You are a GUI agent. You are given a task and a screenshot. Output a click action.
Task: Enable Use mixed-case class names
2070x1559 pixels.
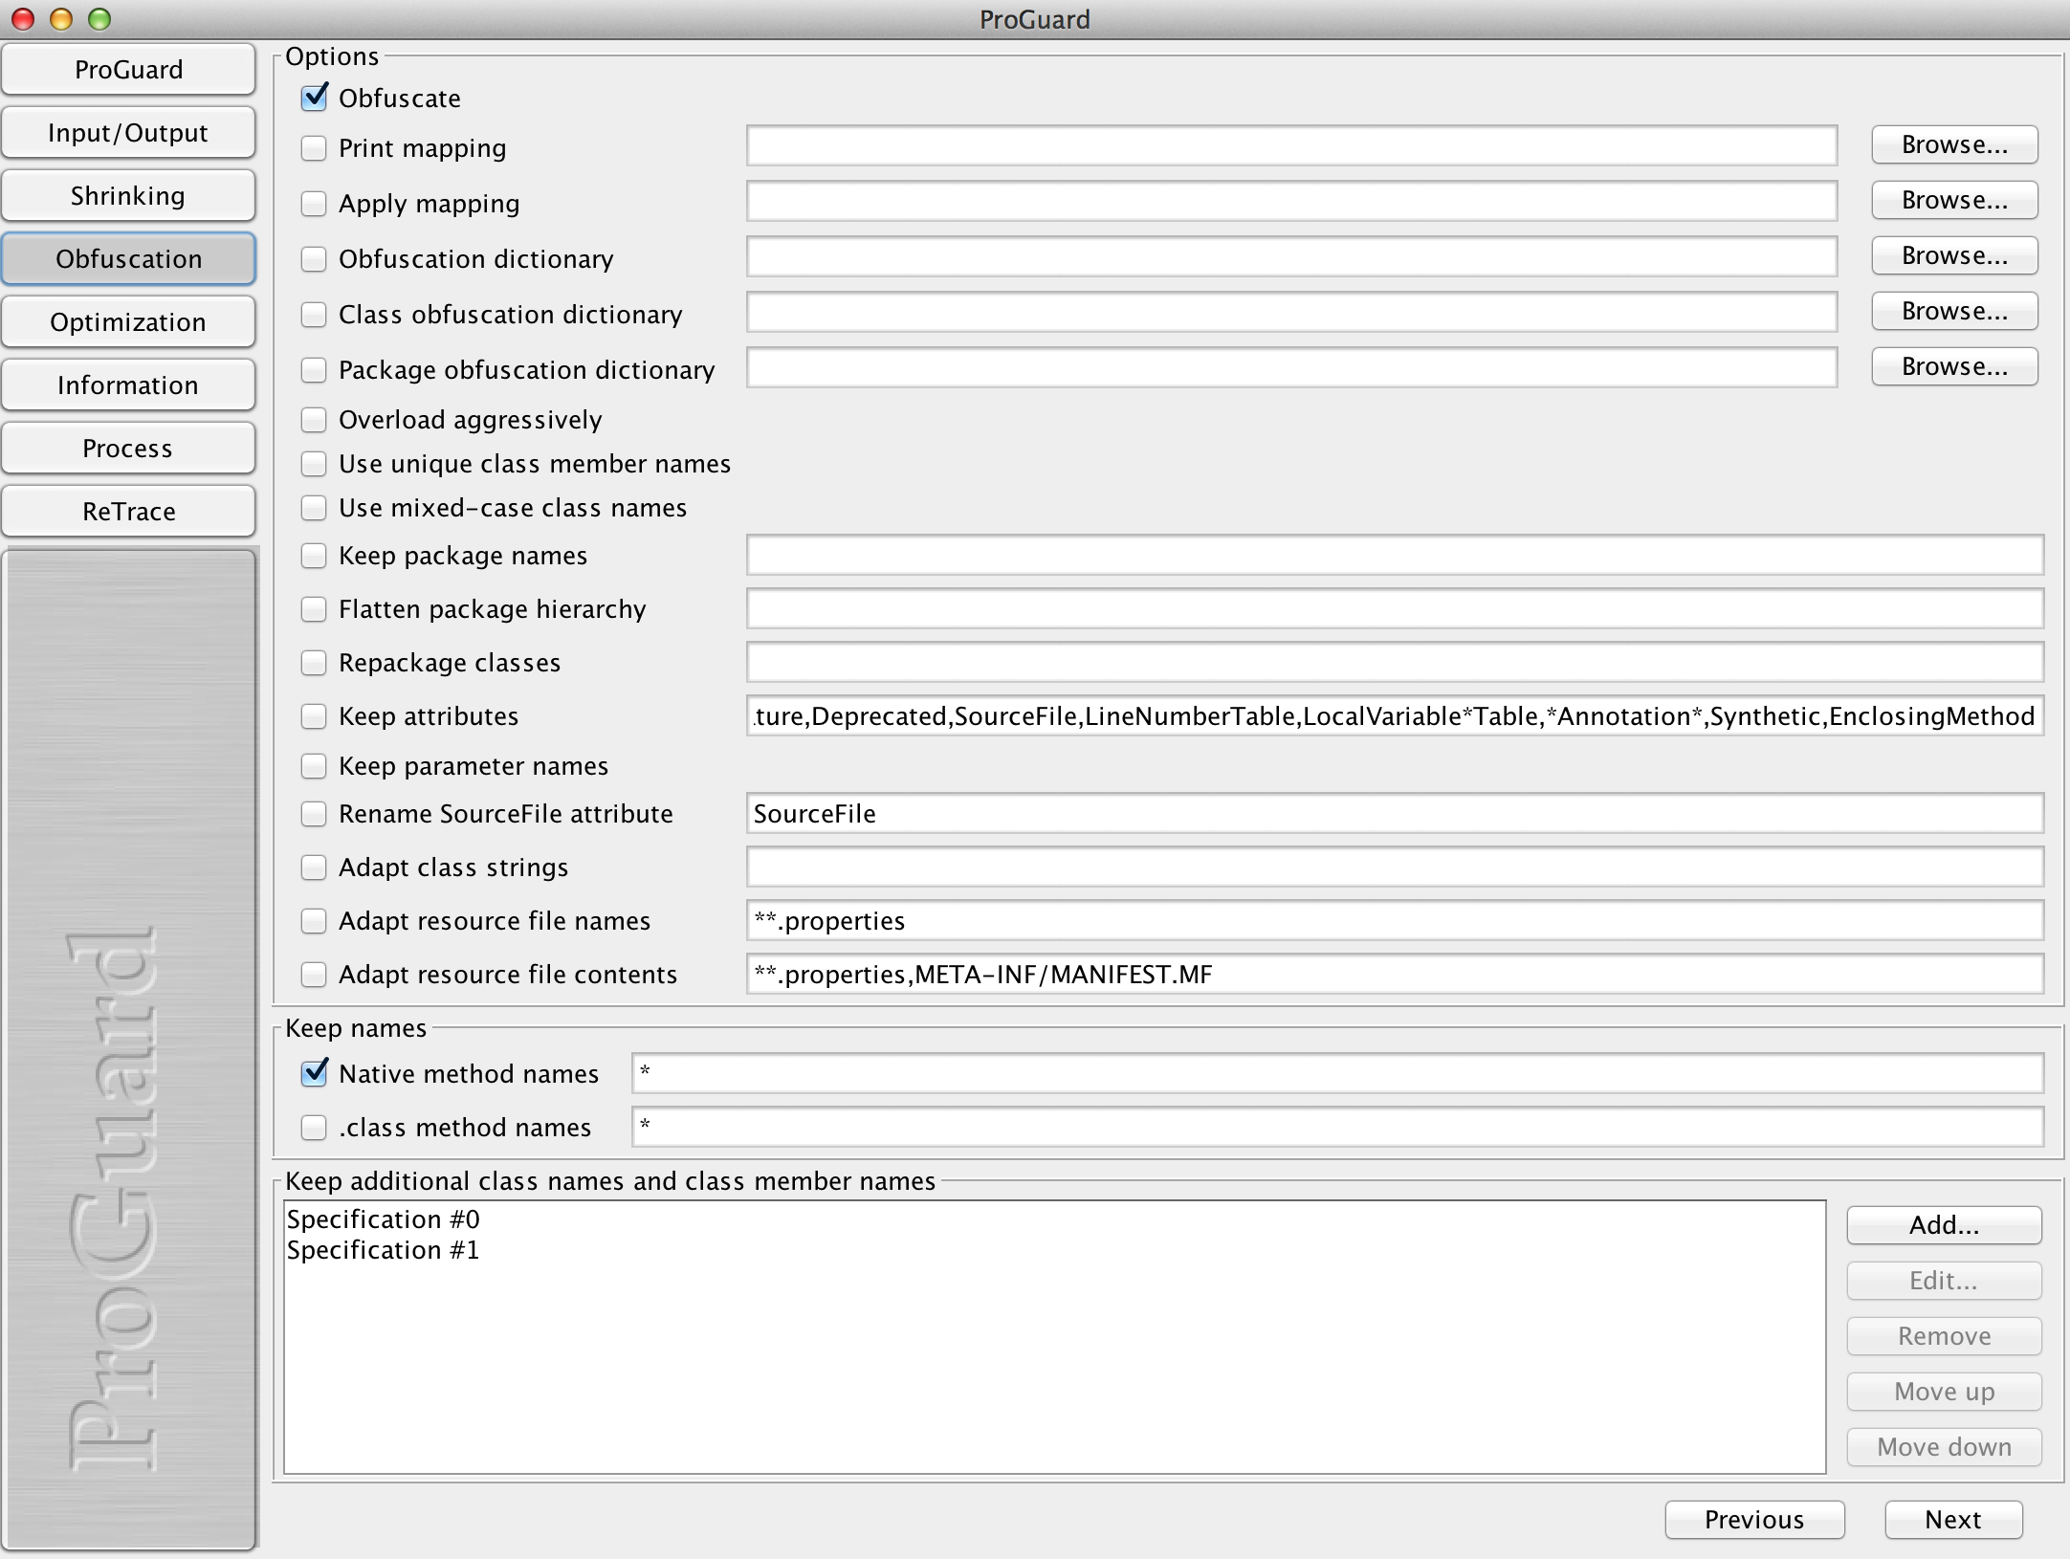click(314, 508)
